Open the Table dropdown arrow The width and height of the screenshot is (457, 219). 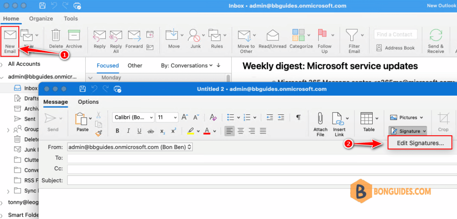(x=377, y=118)
